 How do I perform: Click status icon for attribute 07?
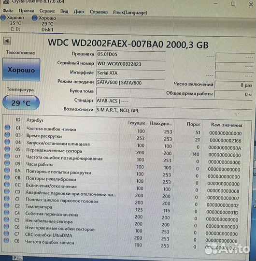tap(7, 156)
